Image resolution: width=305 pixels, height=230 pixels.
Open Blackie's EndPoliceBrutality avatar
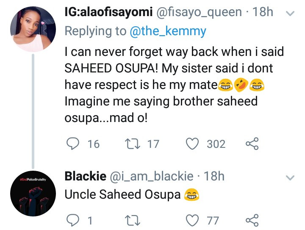point(33,194)
